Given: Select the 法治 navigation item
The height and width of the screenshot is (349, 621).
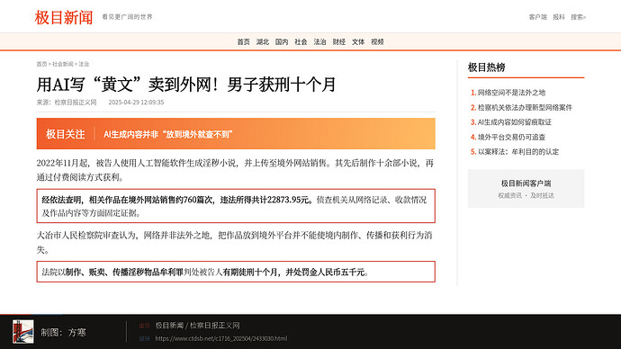Looking at the screenshot, I should click(x=320, y=42).
